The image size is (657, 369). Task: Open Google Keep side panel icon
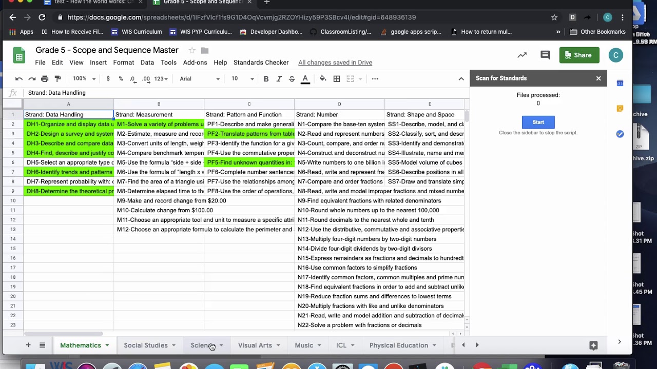[x=620, y=108]
